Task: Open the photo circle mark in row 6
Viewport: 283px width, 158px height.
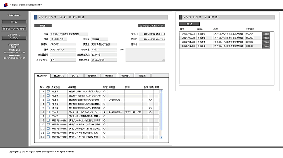Action: pos(150,112)
